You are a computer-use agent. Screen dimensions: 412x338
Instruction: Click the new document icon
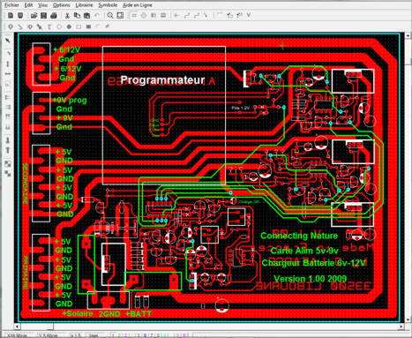pos(11,15)
